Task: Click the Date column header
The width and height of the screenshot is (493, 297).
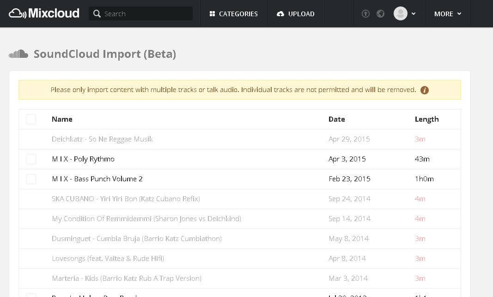Action: (x=336, y=119)
